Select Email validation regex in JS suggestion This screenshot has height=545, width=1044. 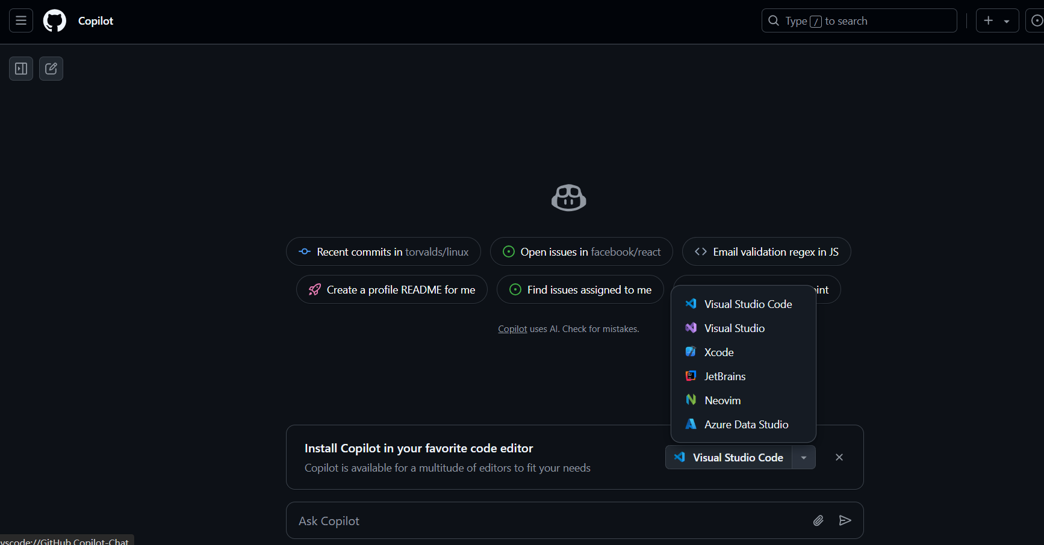(x=766, y=251)
